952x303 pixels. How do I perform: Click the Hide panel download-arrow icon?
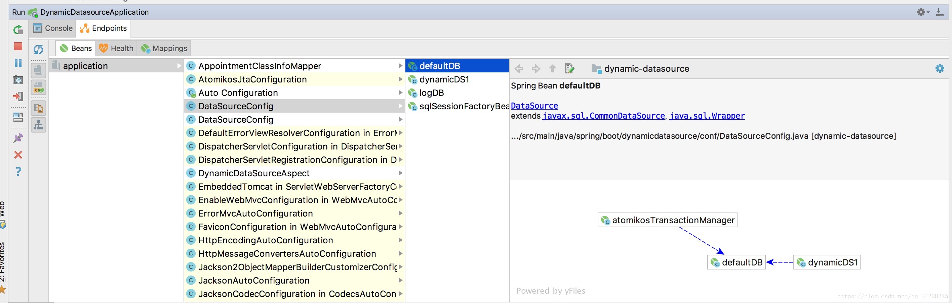click(940, 12)
